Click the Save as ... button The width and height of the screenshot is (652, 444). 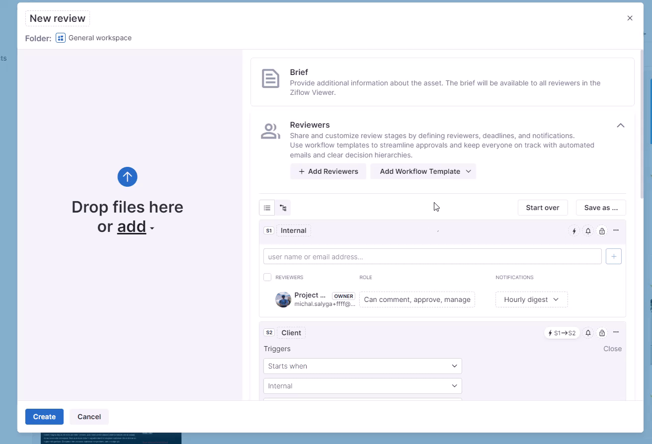pos(601,208)
